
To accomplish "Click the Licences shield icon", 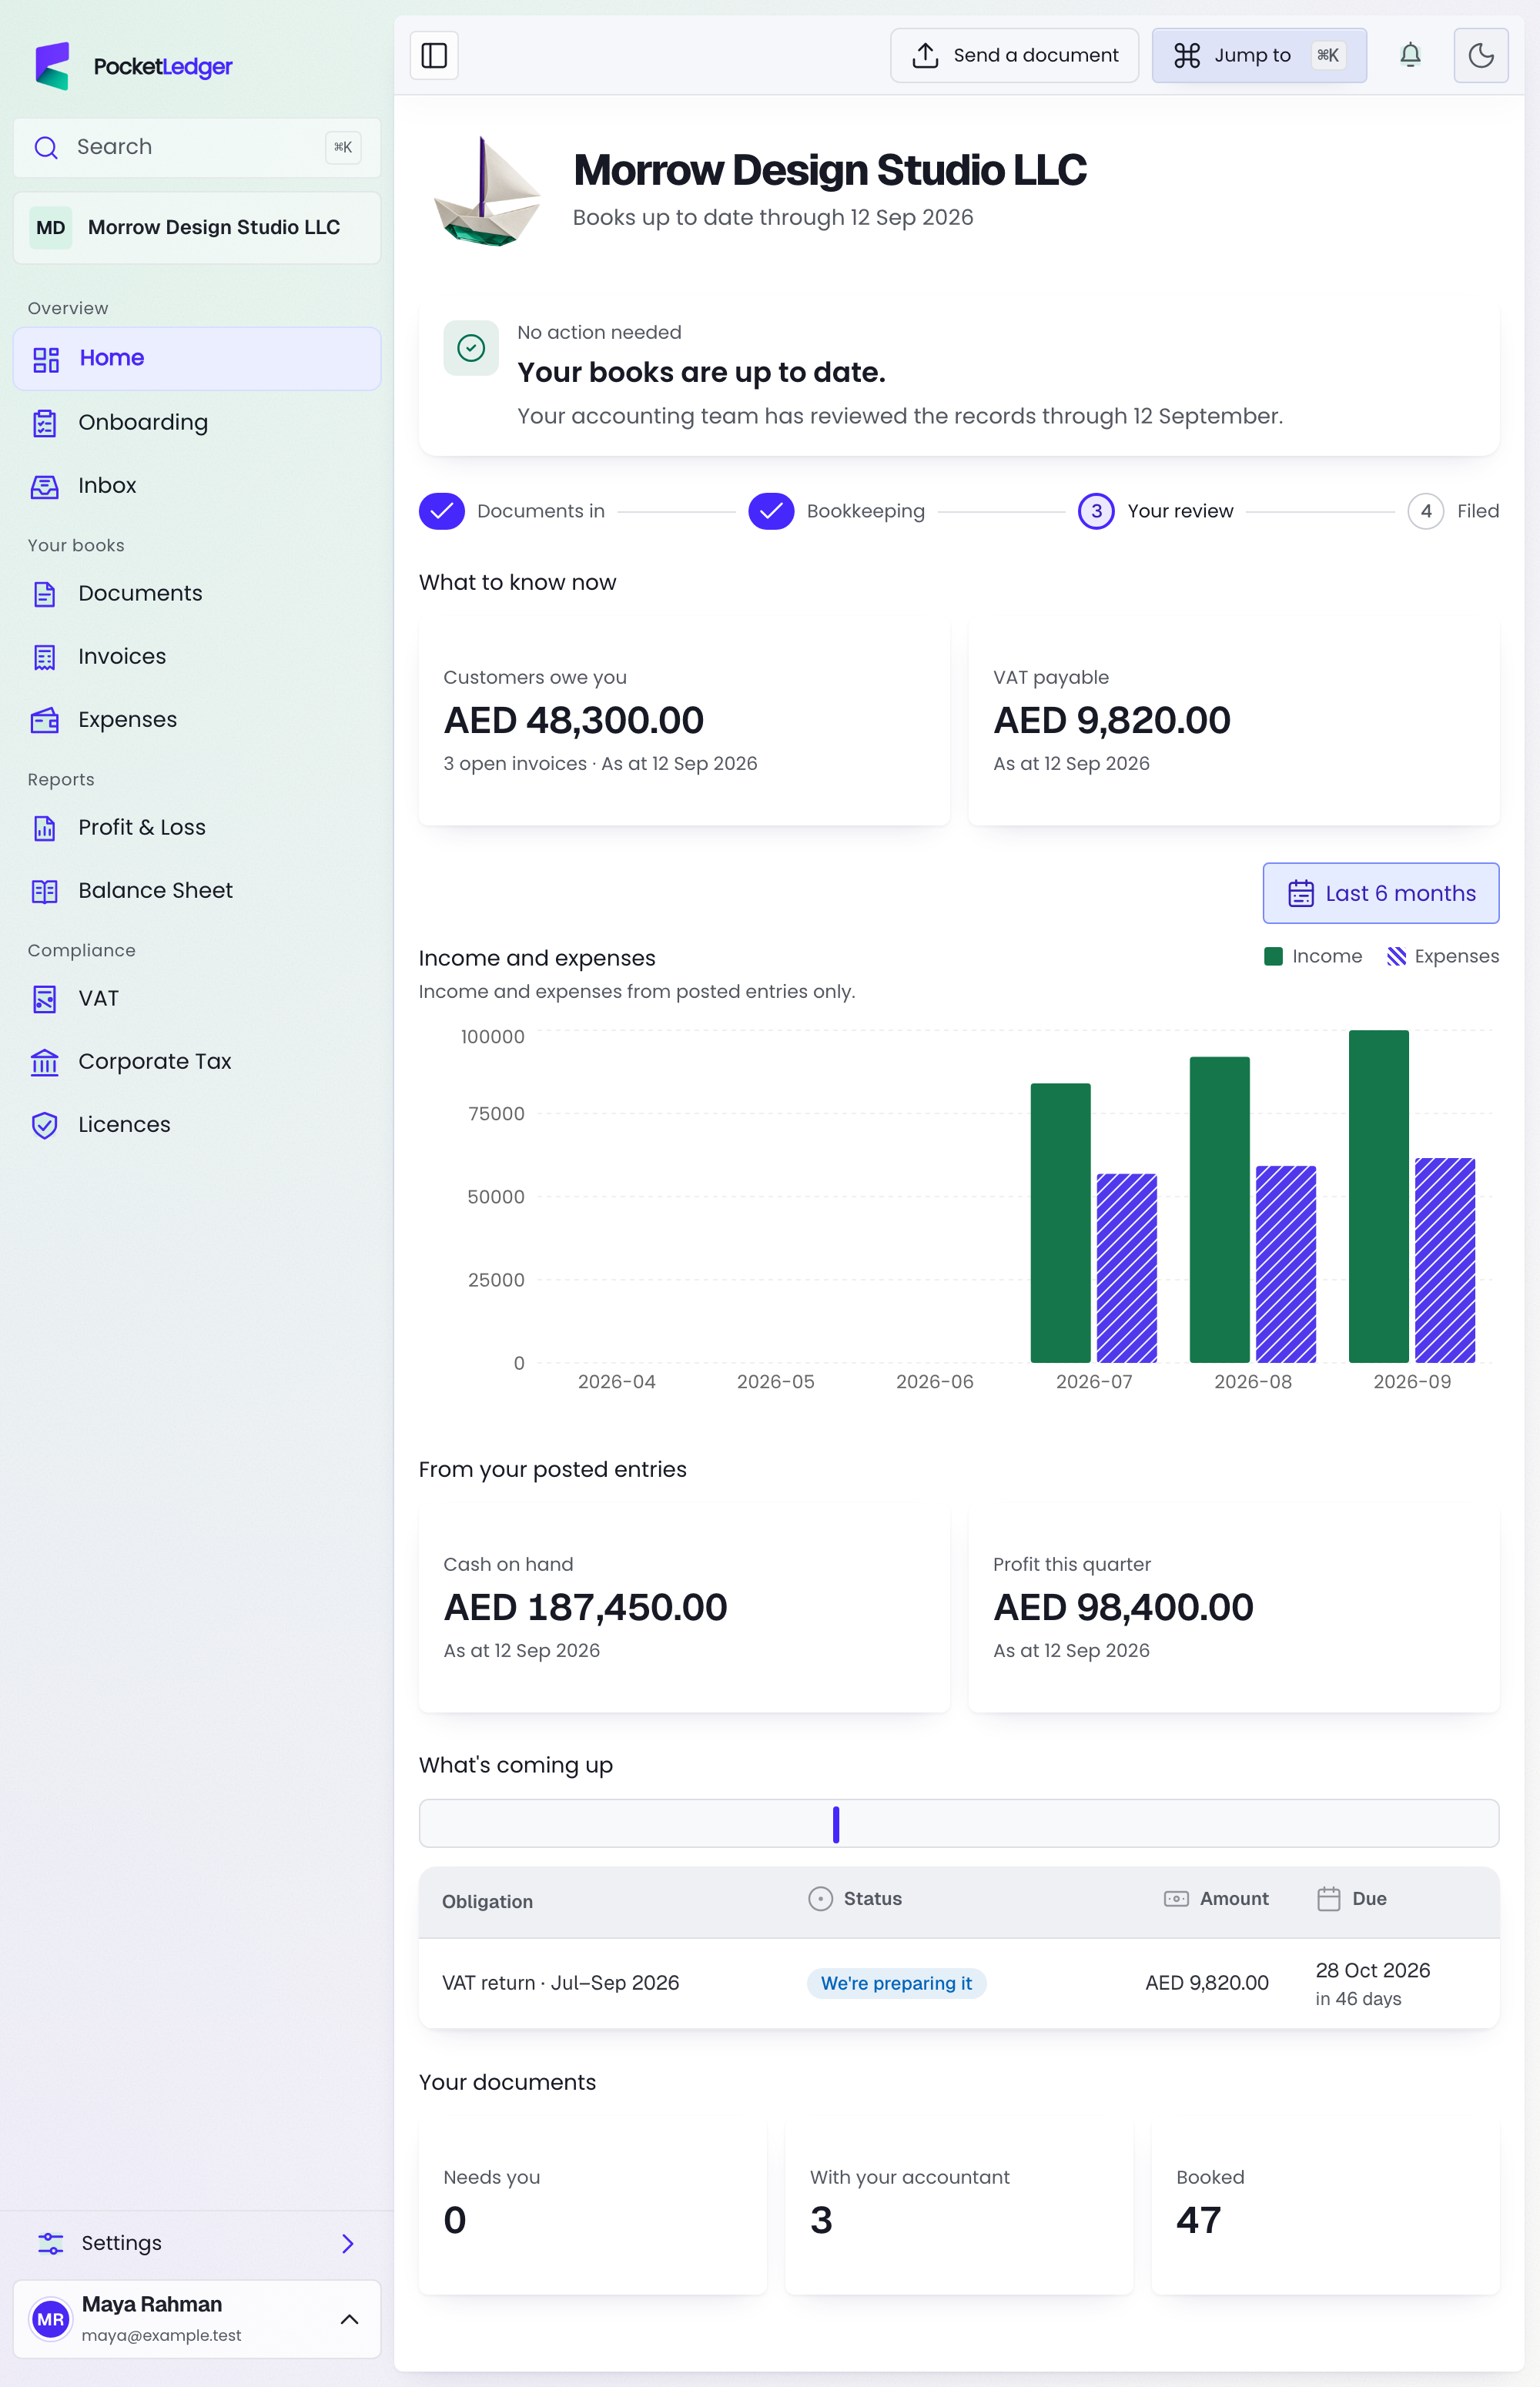I will pos(45,1125).
